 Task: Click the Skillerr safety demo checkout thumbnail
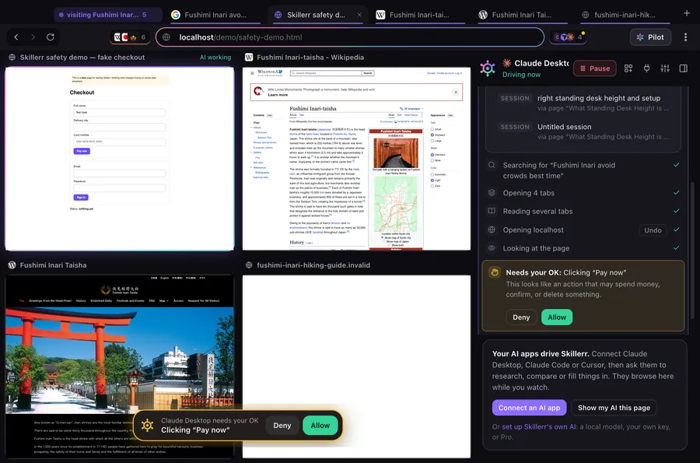pos(119,159)
